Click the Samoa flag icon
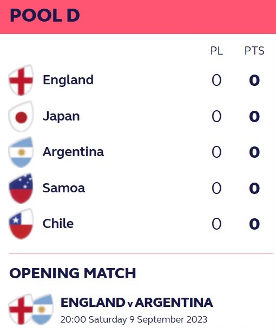Image resolution: width=276 pixels, height=335 pixels. point(21,188)
